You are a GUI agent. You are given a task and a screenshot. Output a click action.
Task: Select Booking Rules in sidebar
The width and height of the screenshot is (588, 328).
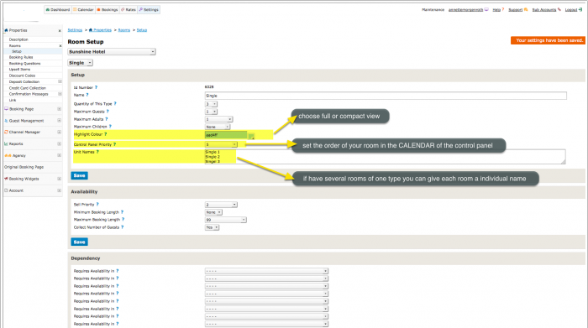[21, 57]
